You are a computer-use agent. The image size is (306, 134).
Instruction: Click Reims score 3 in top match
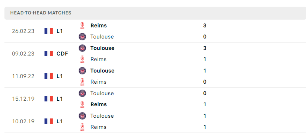pos(205,26)
